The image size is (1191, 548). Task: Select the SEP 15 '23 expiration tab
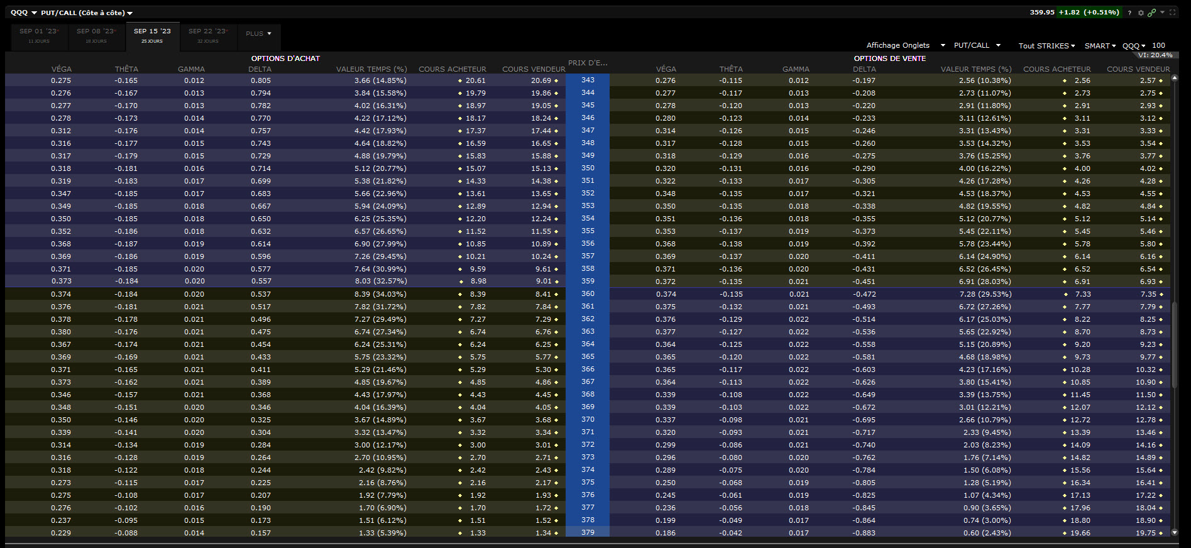pos(152,36)
